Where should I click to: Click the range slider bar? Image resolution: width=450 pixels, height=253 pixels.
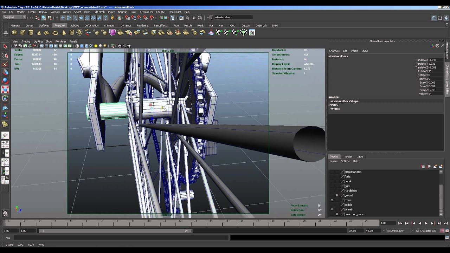(x=115, y=231)
